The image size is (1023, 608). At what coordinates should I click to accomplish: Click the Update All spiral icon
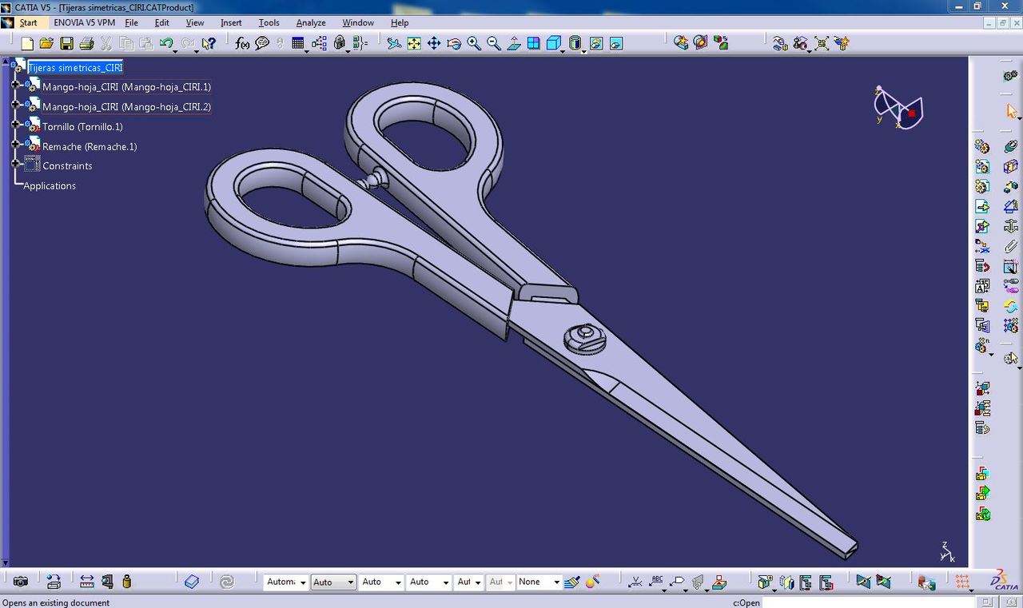226,582
